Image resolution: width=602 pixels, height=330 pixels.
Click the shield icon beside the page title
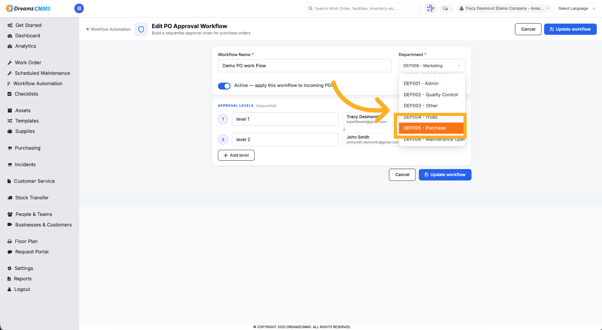(141, 29)
